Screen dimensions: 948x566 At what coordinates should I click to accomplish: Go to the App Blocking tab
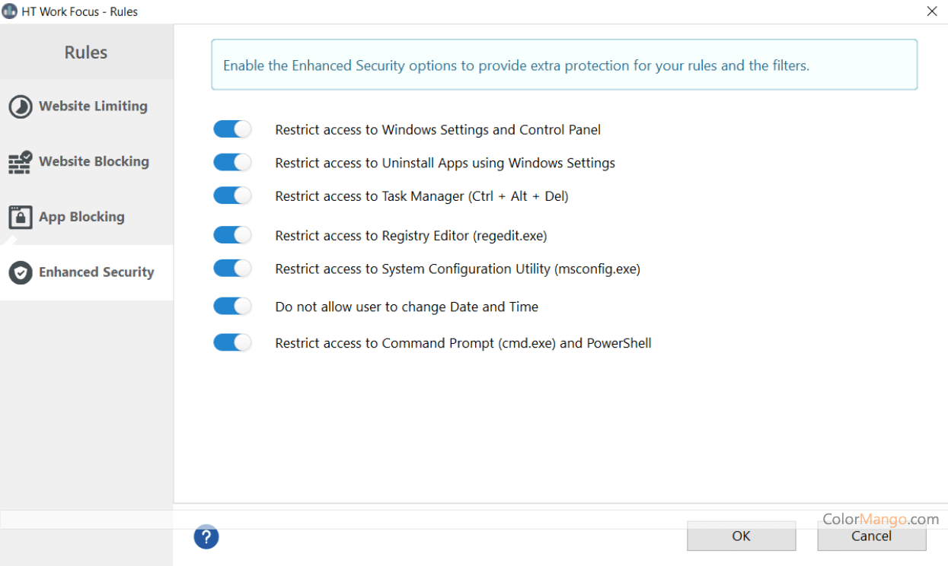(81, 218)
